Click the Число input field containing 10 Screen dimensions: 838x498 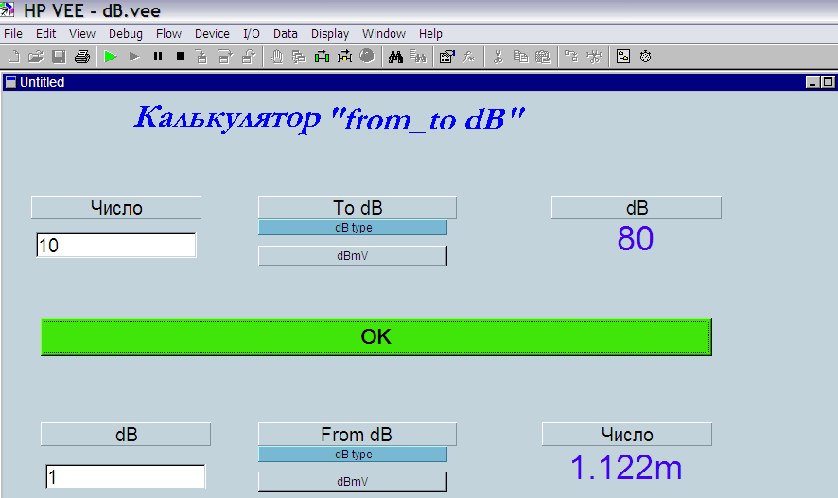pyautogui.click(x=116, y=245)
